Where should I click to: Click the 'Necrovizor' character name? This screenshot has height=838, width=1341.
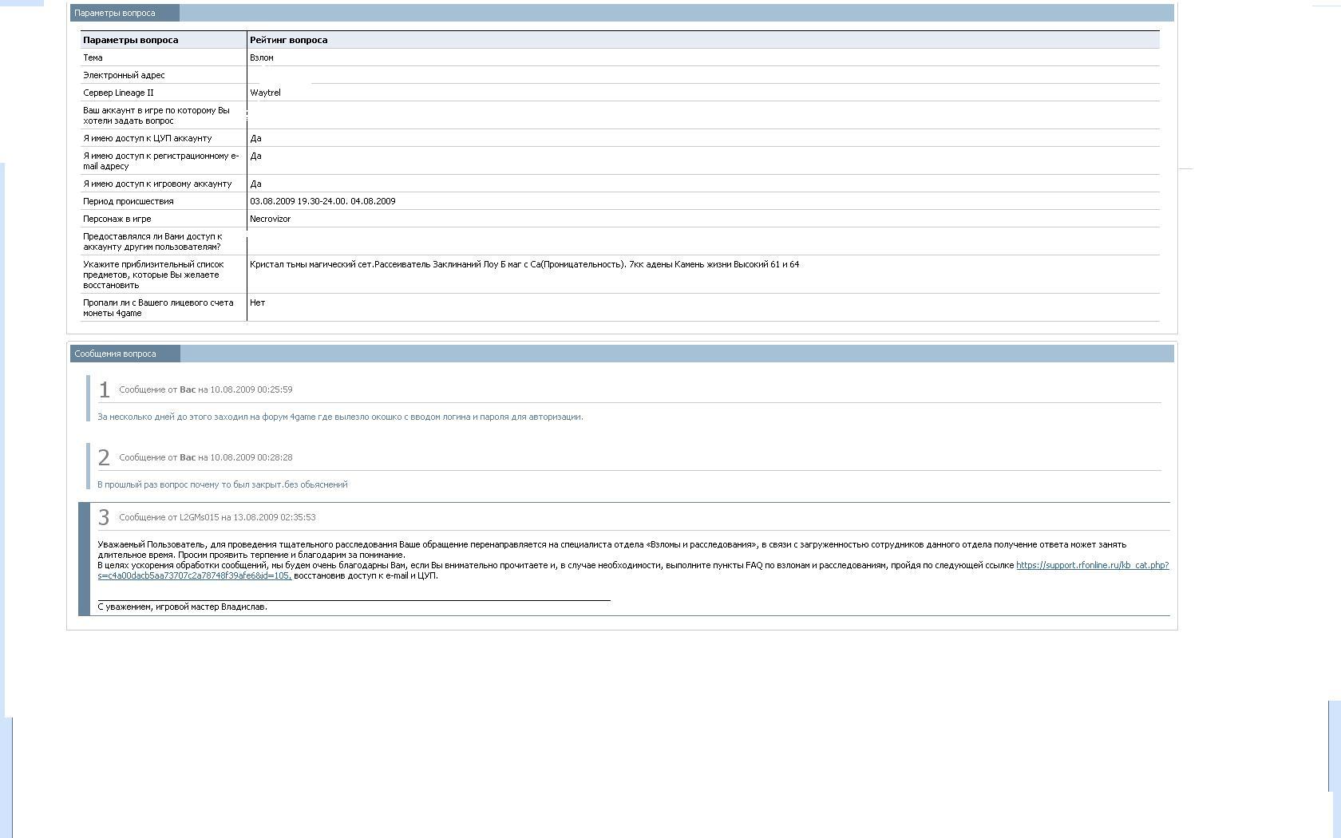[270, 219]
